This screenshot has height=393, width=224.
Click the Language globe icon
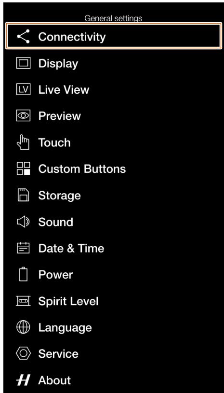[x=23, y=327]
